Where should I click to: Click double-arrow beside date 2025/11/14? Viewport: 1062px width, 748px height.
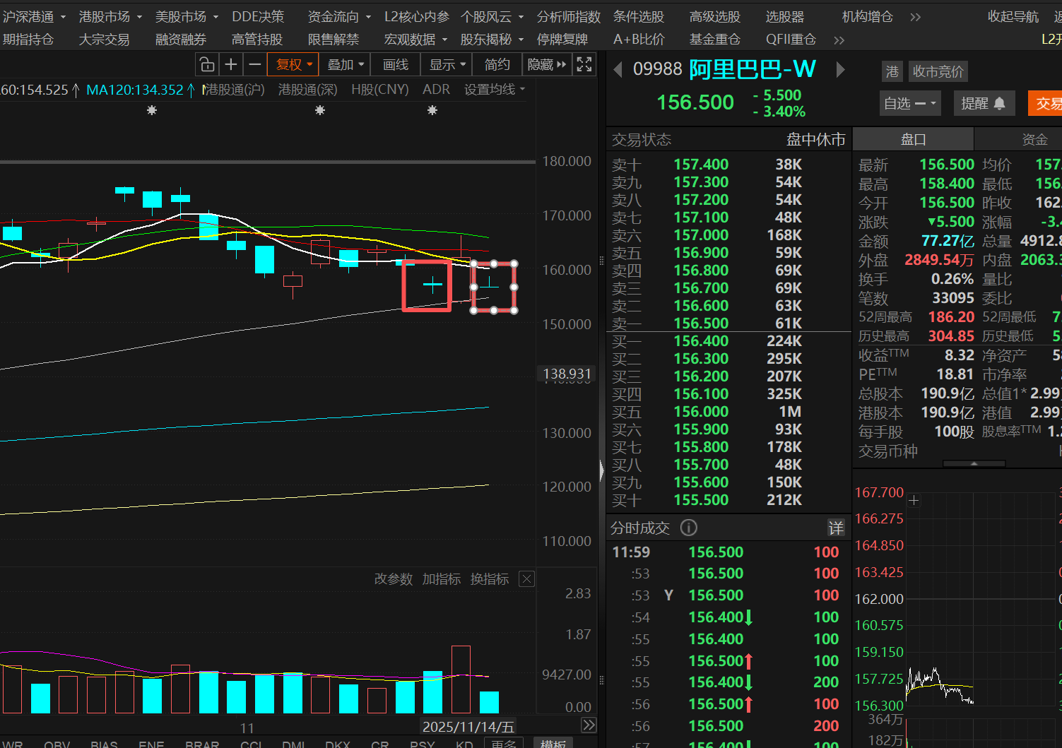tap(589, 725)
